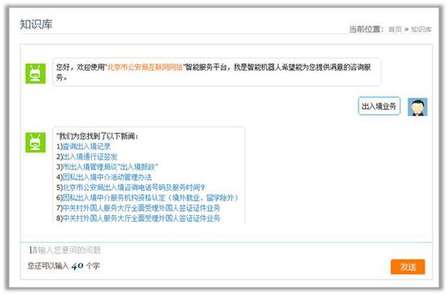Image resolution: width=448 pixels, height=295 pixels.
Task: Open result 8 中关村外国人服务大厅 link
Action: 141,218
